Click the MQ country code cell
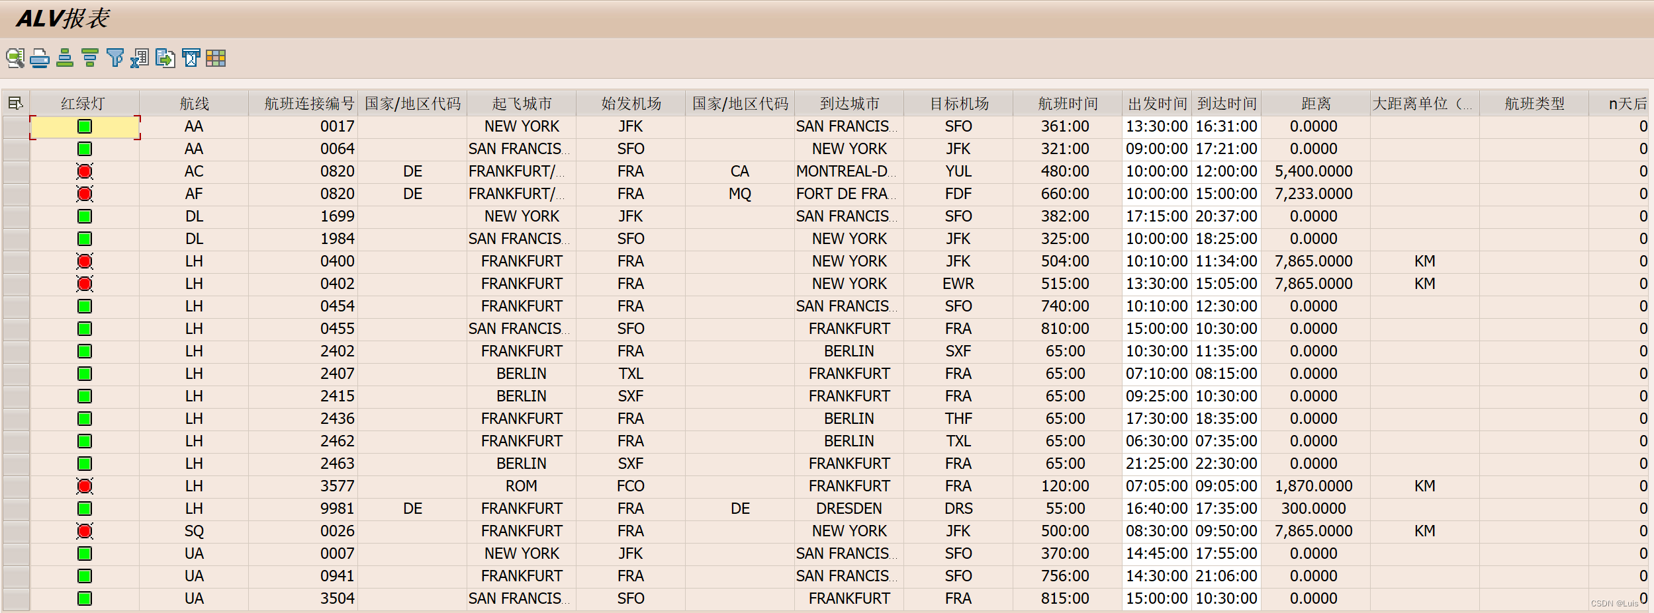1654x613 pixels. pyautogui.click(x=740, y=194)
